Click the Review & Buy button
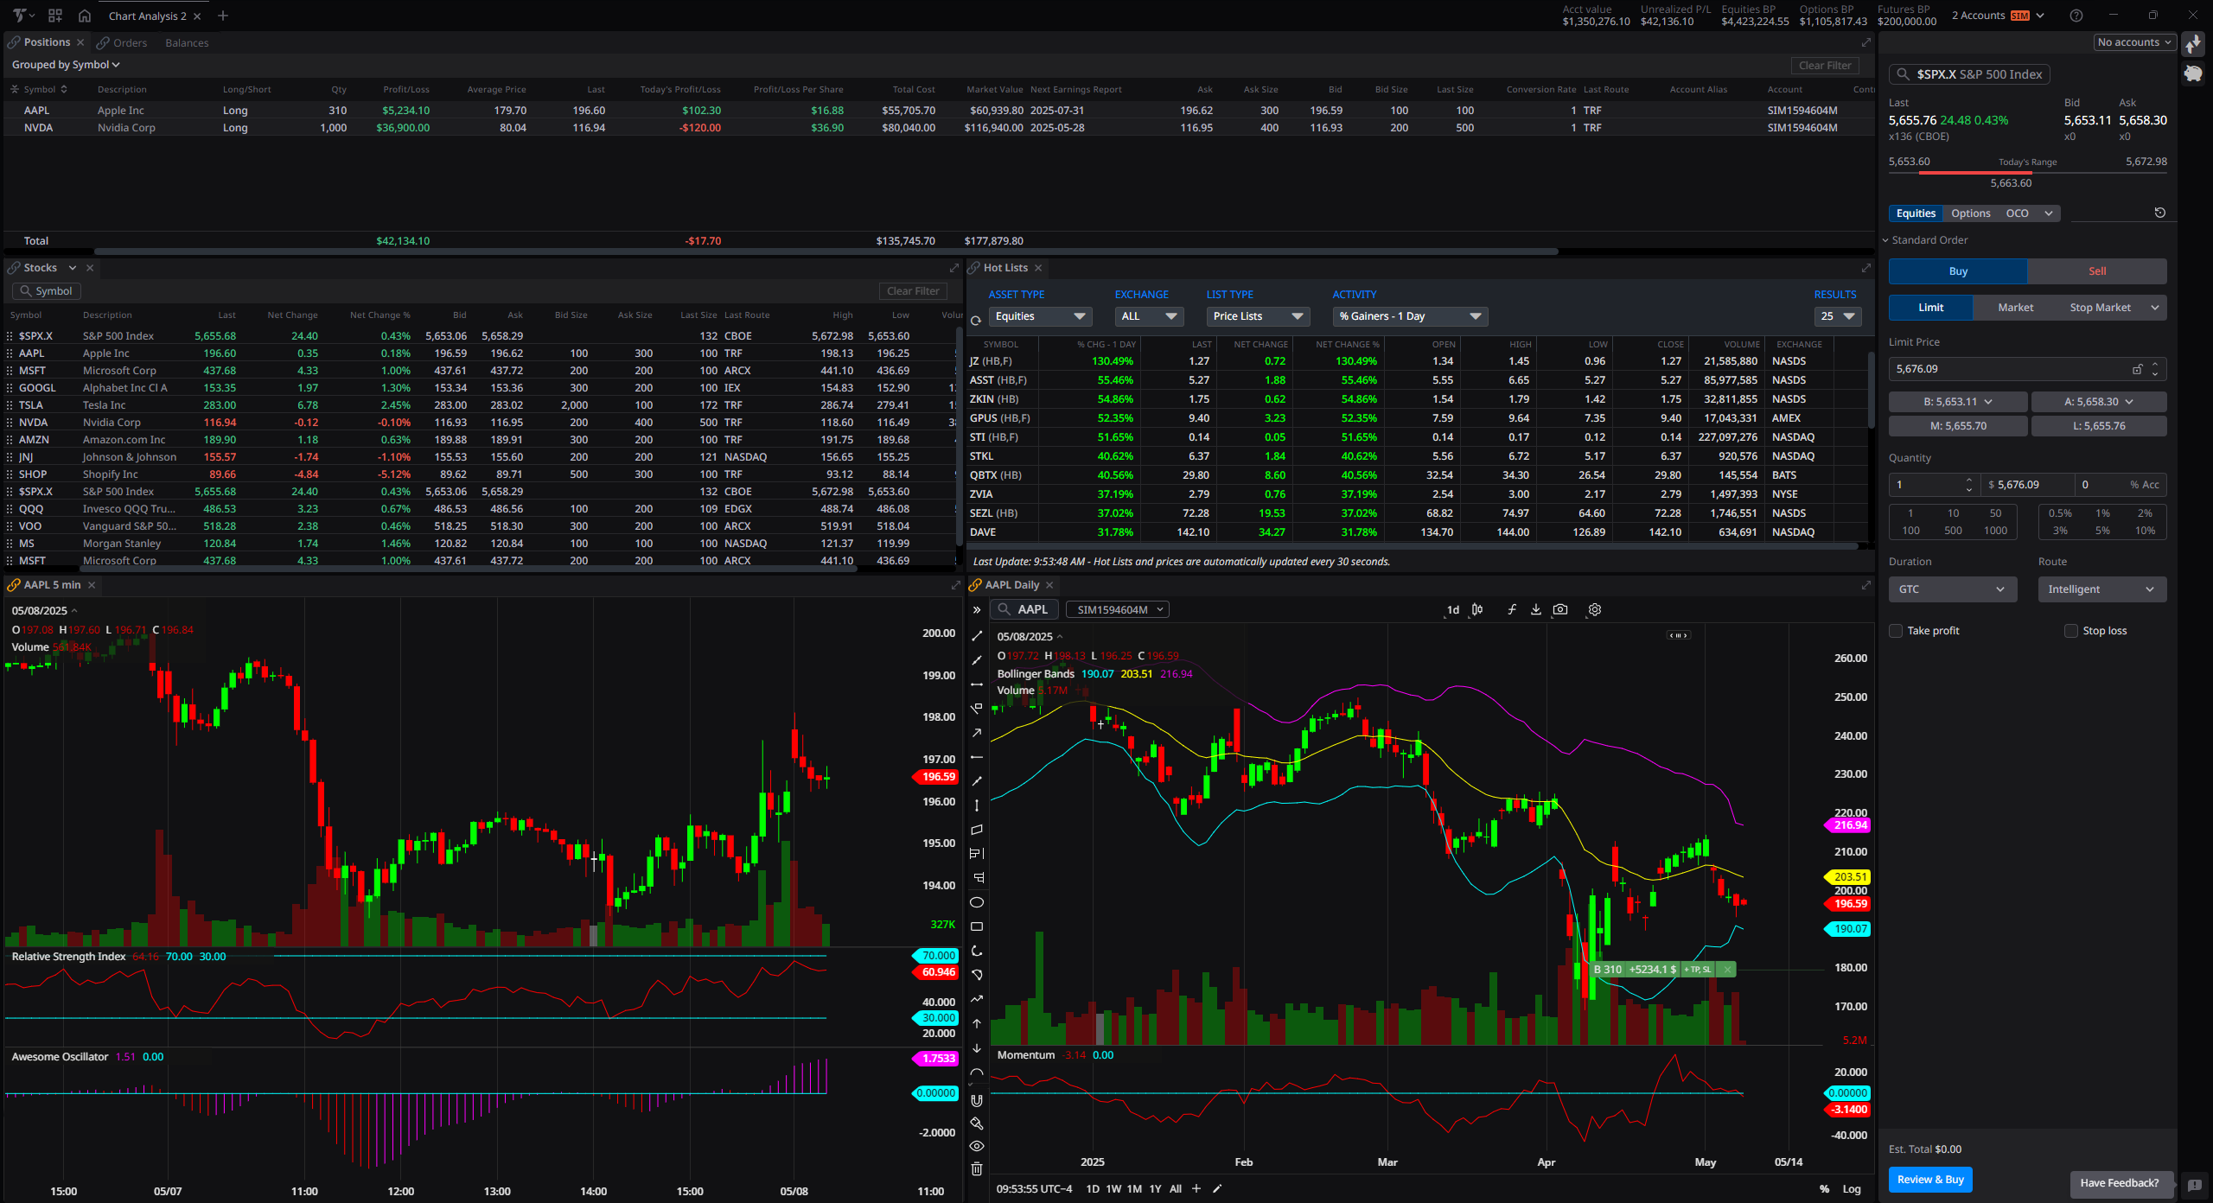This screenshot has height=1203, width=2213. [x=1929, y=1180]
